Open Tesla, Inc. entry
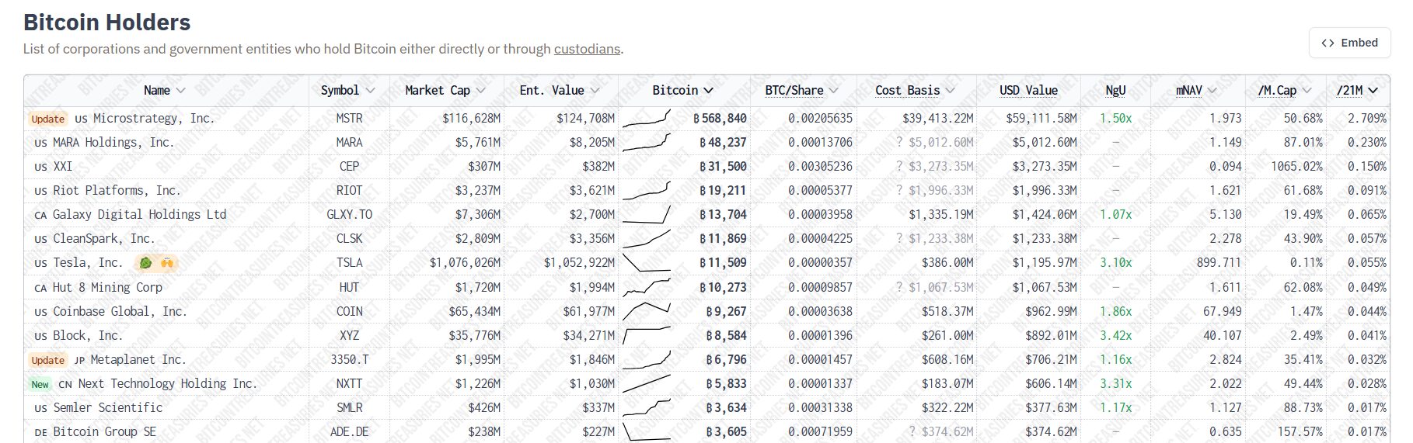Image resolution: width=1413 pixels, height=443 pixels. click(x=88, y=262)
